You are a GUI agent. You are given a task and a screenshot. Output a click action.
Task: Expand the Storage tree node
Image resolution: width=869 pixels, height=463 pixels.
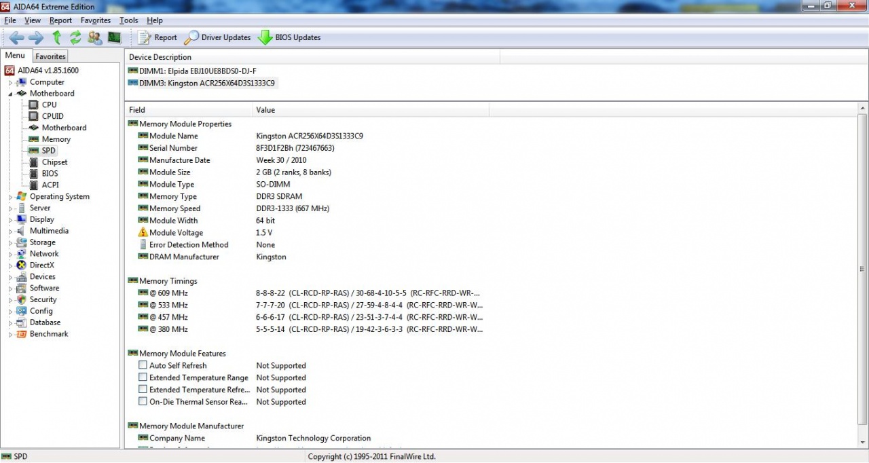[10, 243]
